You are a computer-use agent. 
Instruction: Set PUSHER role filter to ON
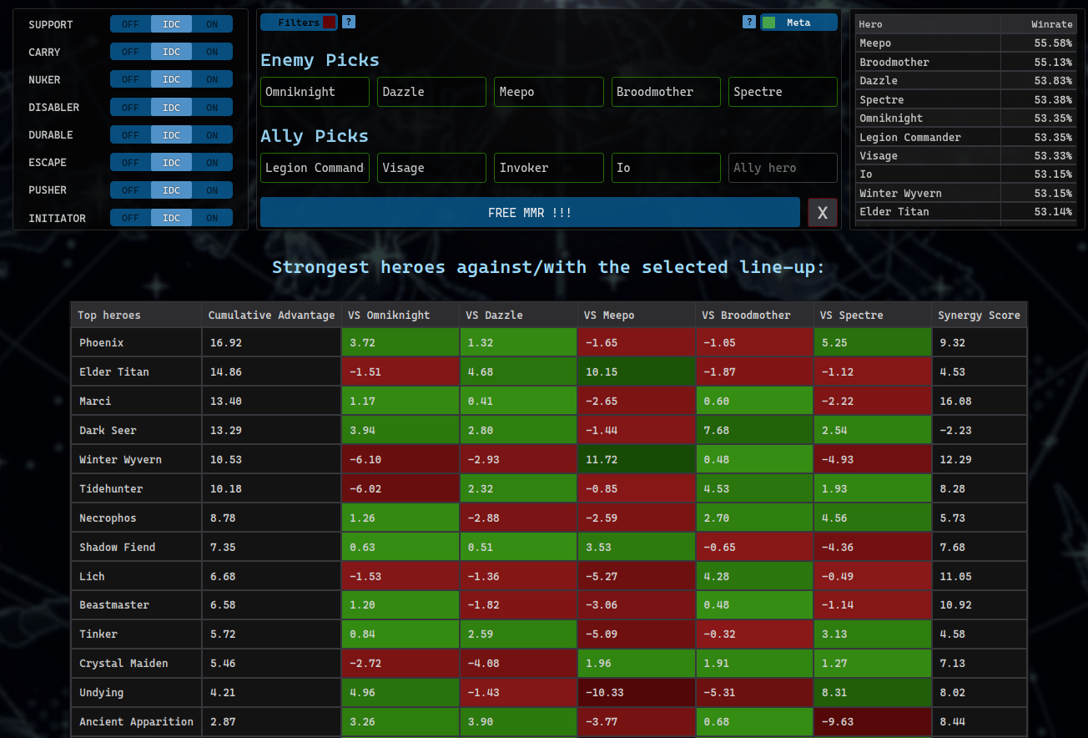coord(212,190)
